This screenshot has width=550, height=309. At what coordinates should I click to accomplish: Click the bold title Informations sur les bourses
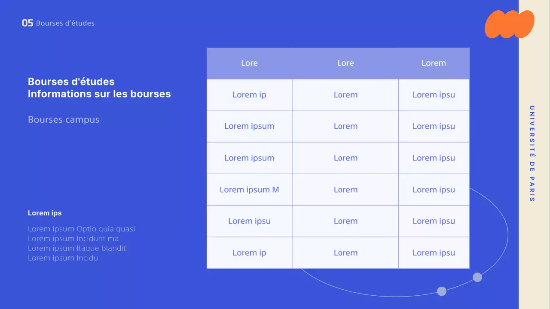tap(99, 94)
